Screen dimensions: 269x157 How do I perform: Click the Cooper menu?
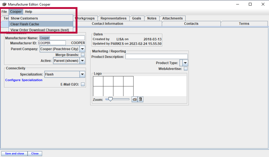[x=16, y=12]
